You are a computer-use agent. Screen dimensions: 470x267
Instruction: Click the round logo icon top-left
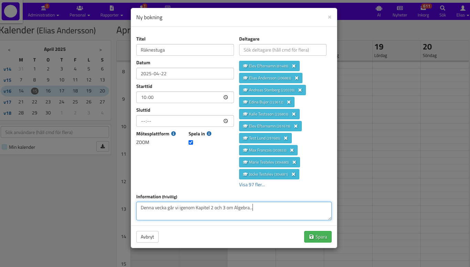11,11
